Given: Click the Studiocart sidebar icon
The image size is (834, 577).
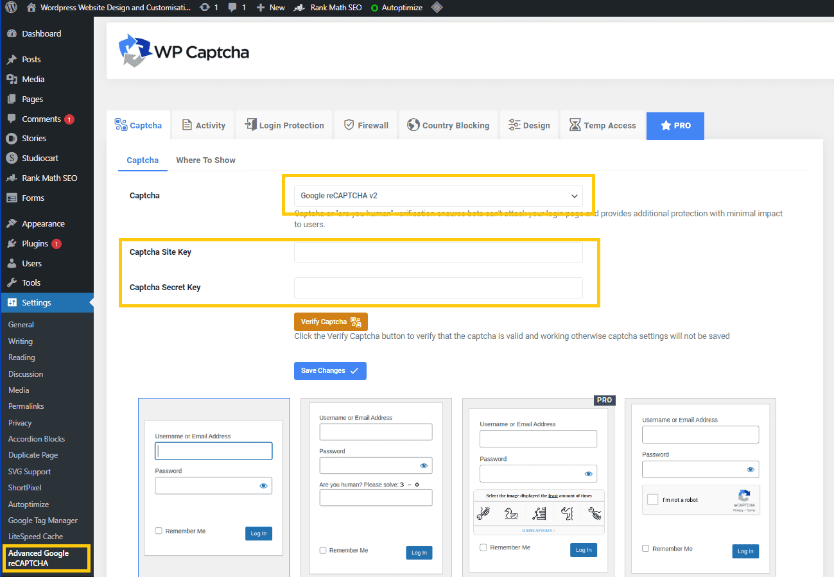Looking at the screenshot, I should (12, 158).
